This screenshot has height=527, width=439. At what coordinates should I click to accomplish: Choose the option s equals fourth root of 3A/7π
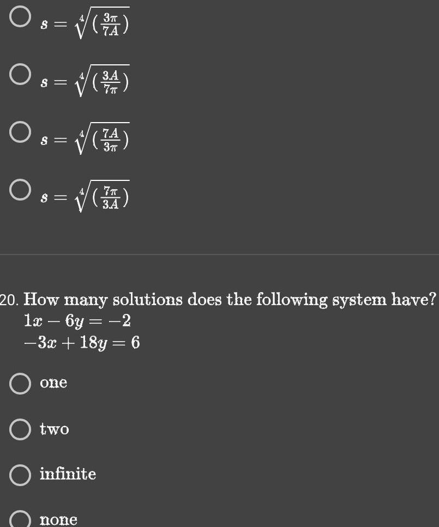tap(19, 74)
